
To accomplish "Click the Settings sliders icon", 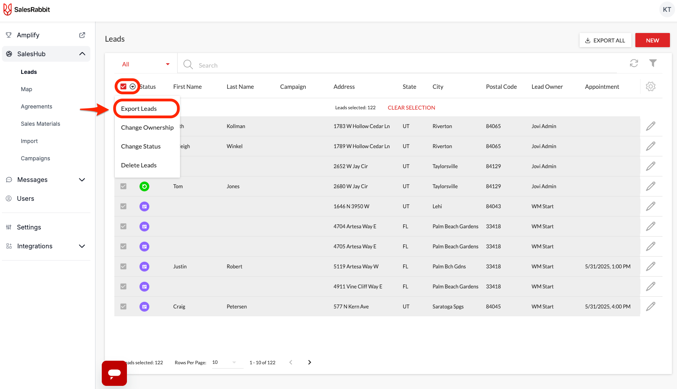I will point(9,227).
